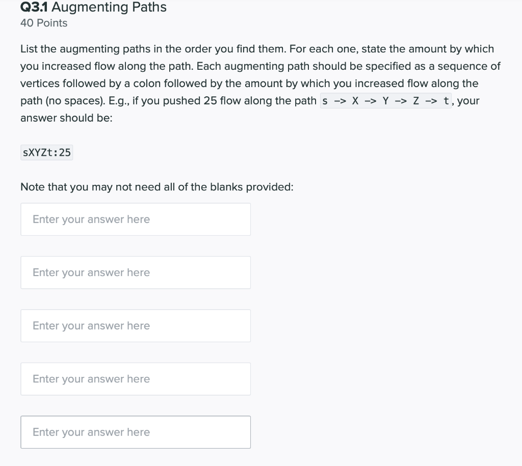Screen dimensions: 522x466
Task: Click the inline path code snippet
Action: [386, 100]
